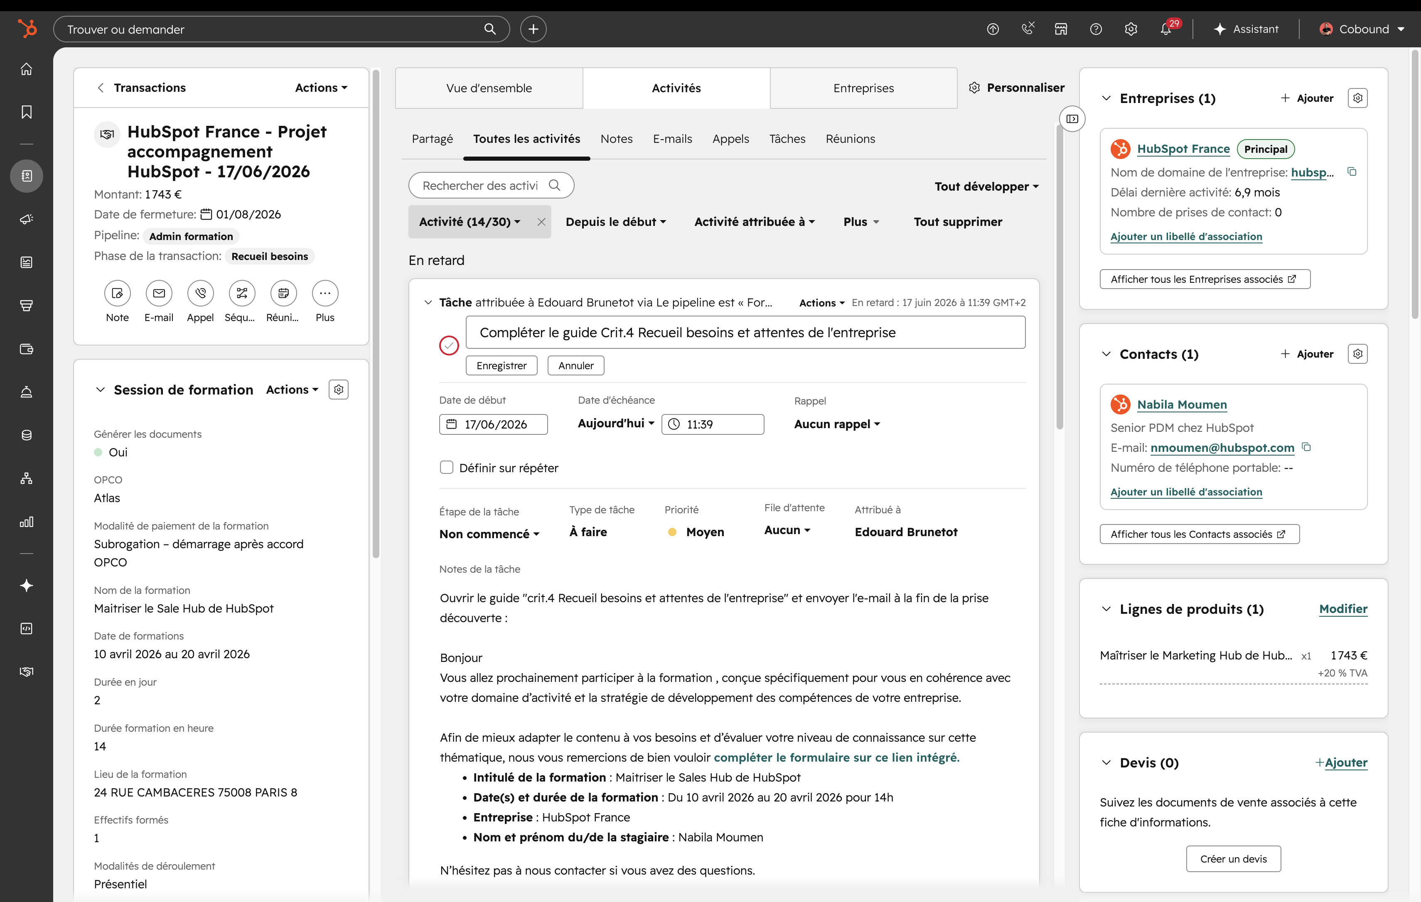Screen dimensions: 1421x902
Task: Open the Aujourd'hui due date dropdown
Action: tap(616, 423)
